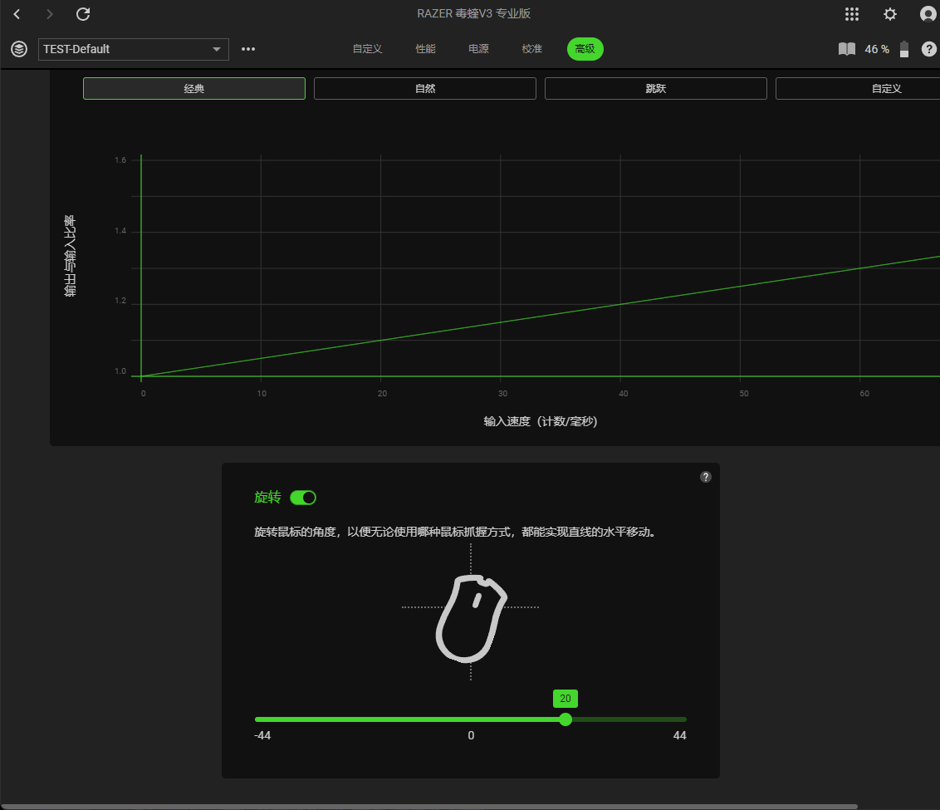This screenshot has width=940, height=810.
Task: Turn off the 旋转 toggle
Action: [x=303, y=498]
